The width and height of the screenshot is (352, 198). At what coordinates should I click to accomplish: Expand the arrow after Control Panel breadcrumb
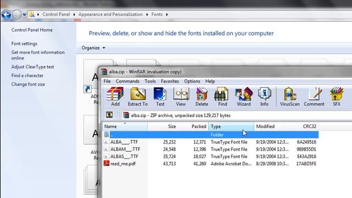pyautogui.click(x=74, y=15)
